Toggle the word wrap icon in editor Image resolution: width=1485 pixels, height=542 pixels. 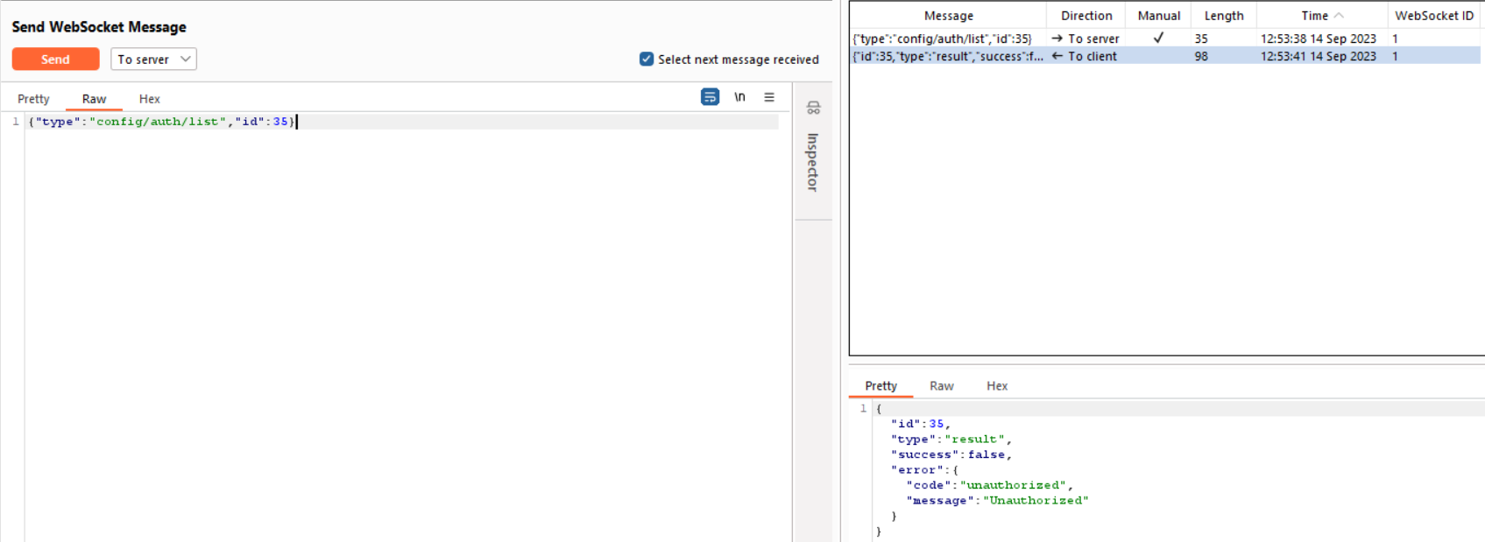pyautogui.click(x=710, y=97)
